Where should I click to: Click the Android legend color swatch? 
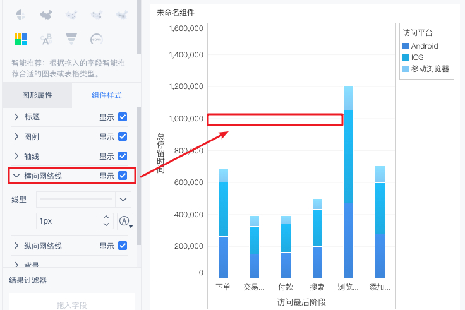(406, 46)
